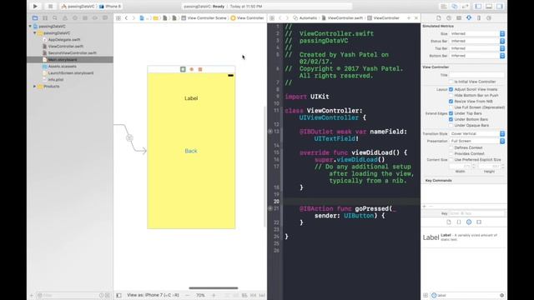Enable Hide Bottom Bar on Push
This screenshot has height=300, width=534.
451,96
